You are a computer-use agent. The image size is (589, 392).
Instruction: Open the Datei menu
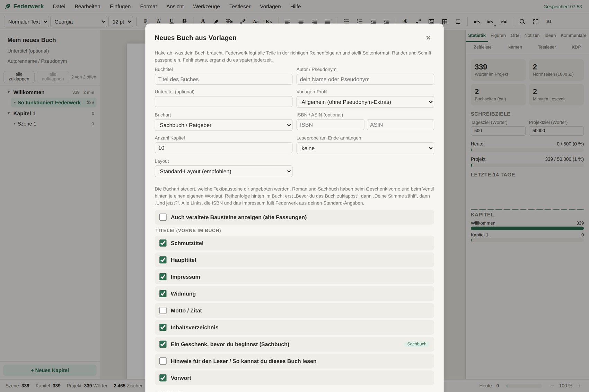59,7
